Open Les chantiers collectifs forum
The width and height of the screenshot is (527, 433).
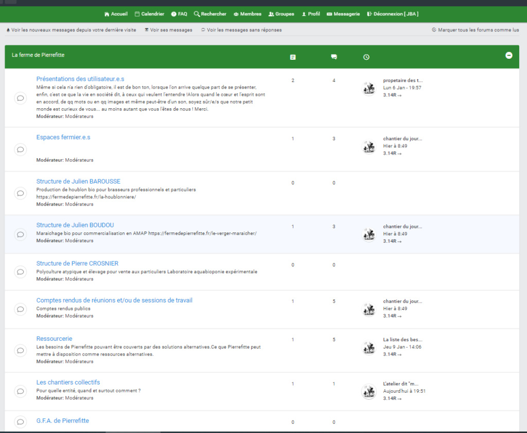pyautogui.click(x=68, y=382)
